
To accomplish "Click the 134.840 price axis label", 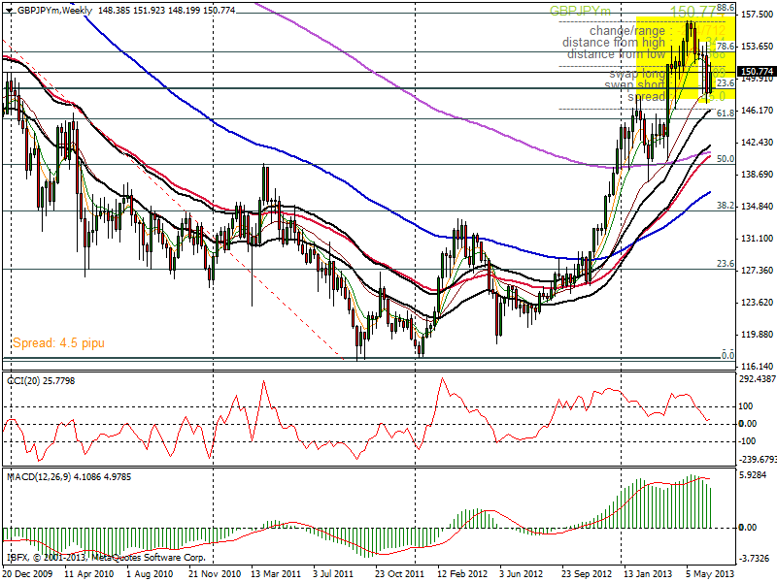I will [x=757, y=207].
